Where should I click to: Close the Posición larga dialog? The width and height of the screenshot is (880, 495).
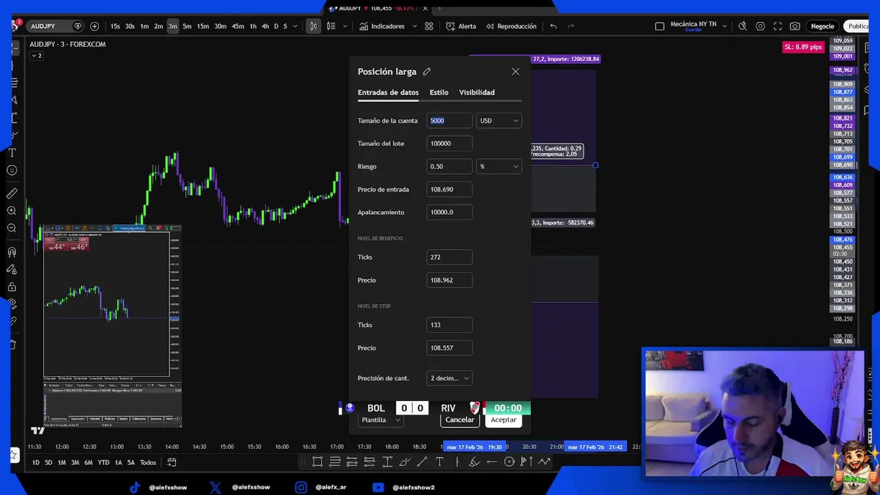516,71
